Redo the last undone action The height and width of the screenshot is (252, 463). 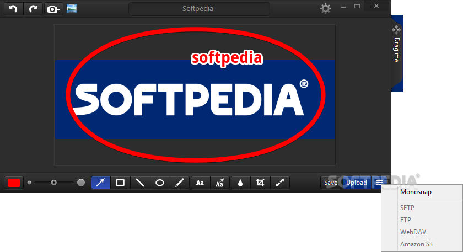click(33, 9)
